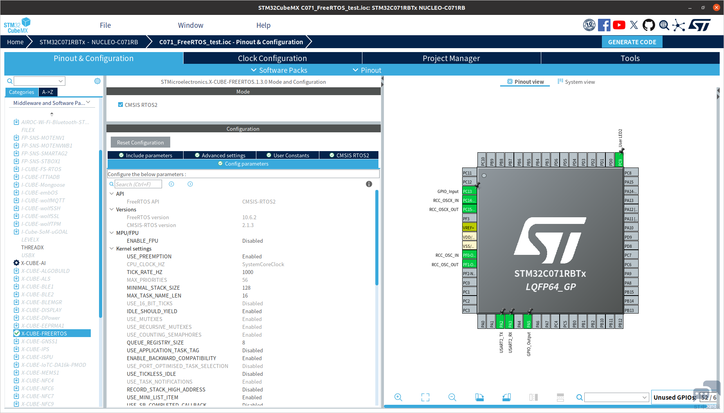Open the pin search combo box dropdown
724x413 pixels.
point(645,397)
